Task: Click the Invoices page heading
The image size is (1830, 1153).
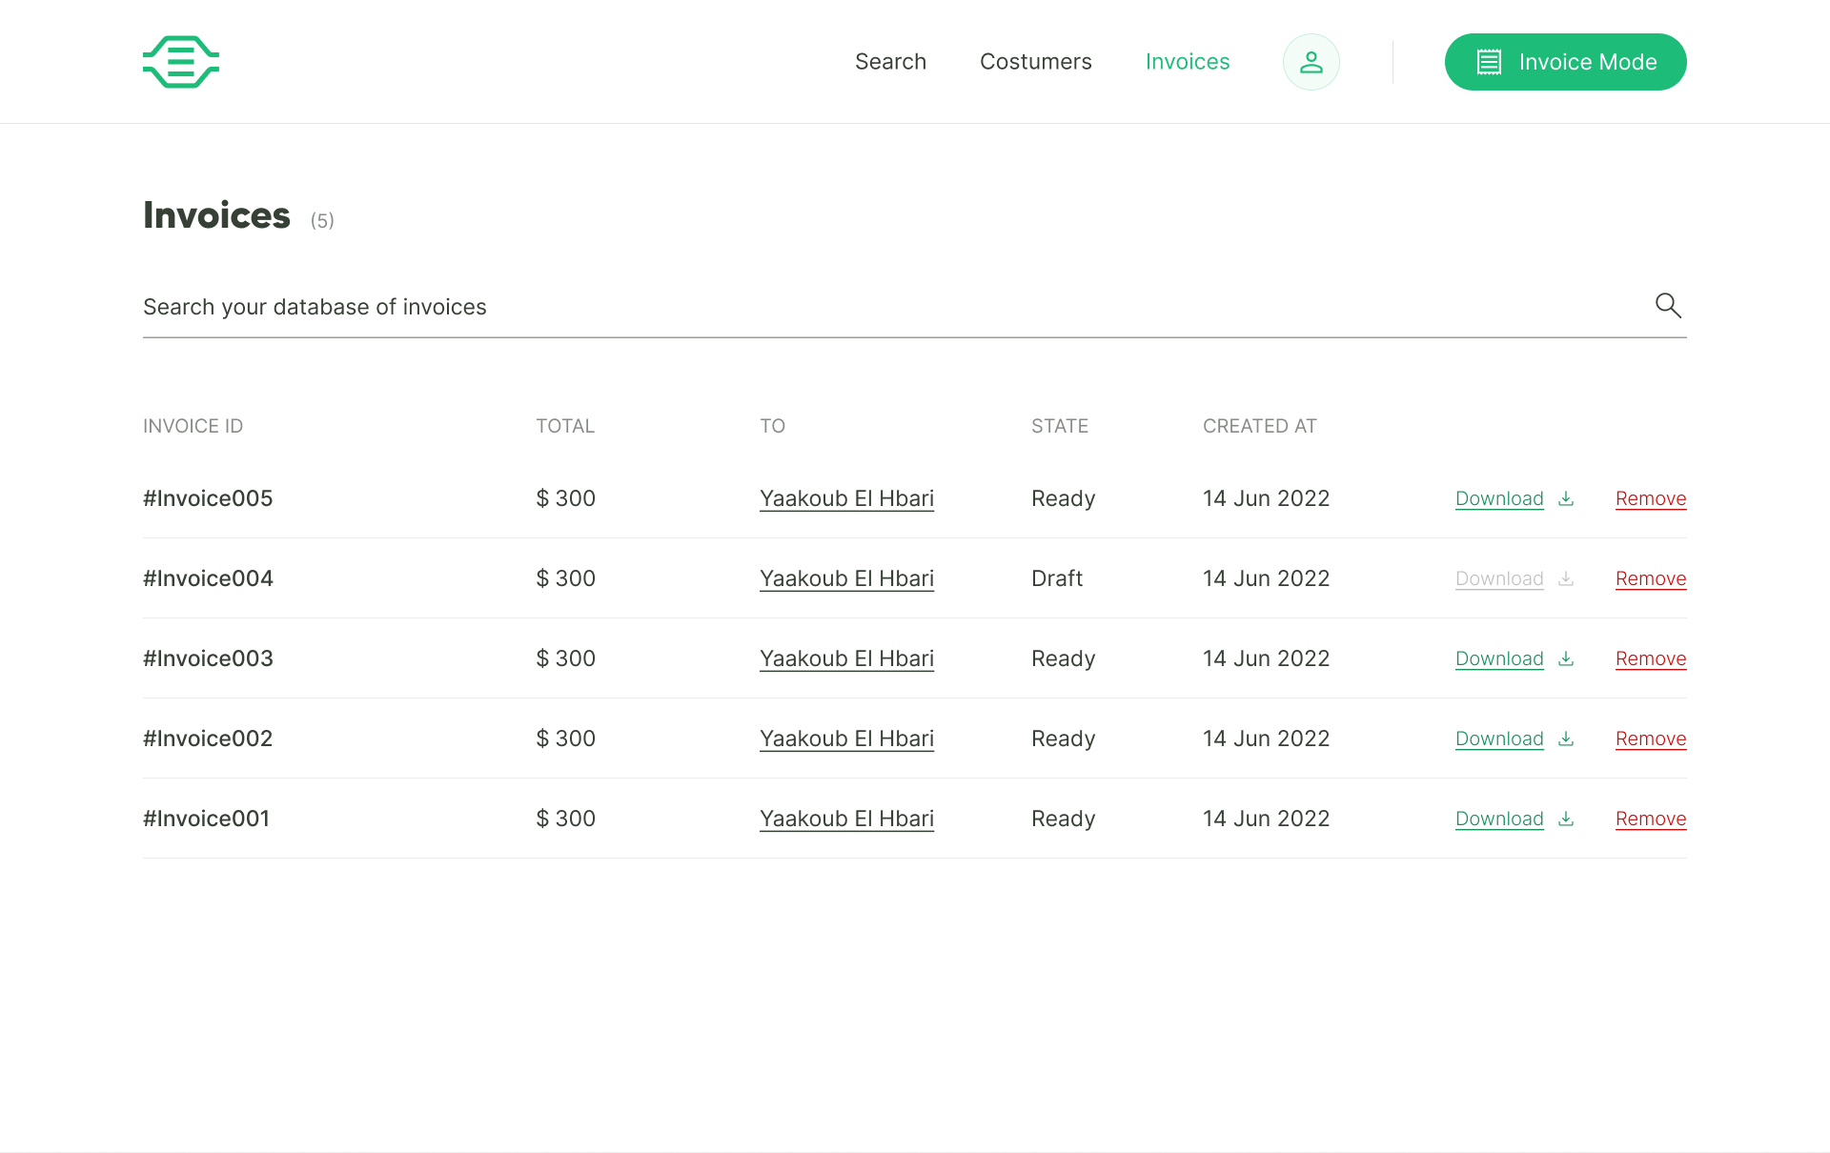Action: [x=216, y=215]
